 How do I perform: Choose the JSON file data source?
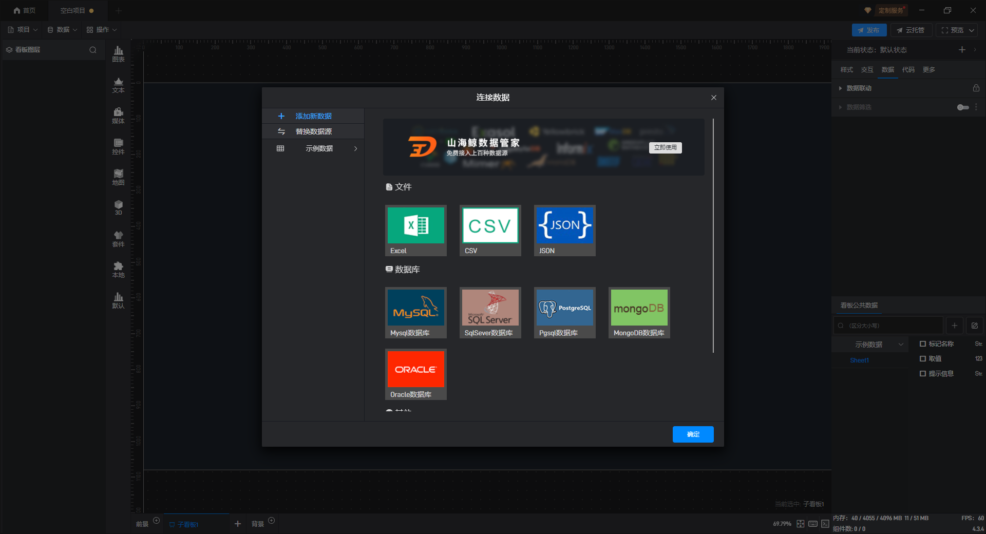pos(565,231)
